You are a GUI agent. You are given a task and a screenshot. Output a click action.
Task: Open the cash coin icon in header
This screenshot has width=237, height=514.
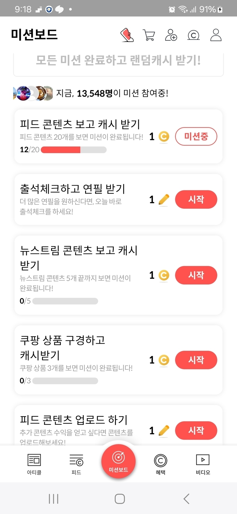pos(193,35)
